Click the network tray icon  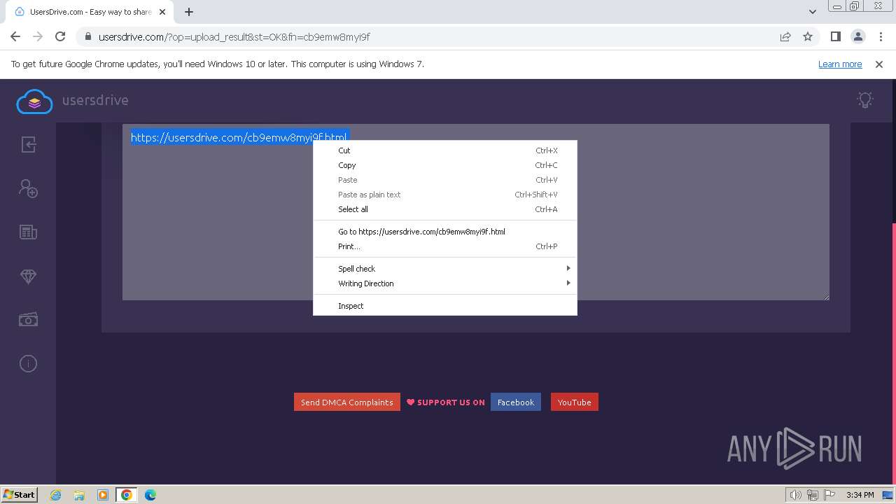pyautogui.click(x=813, y=495)
